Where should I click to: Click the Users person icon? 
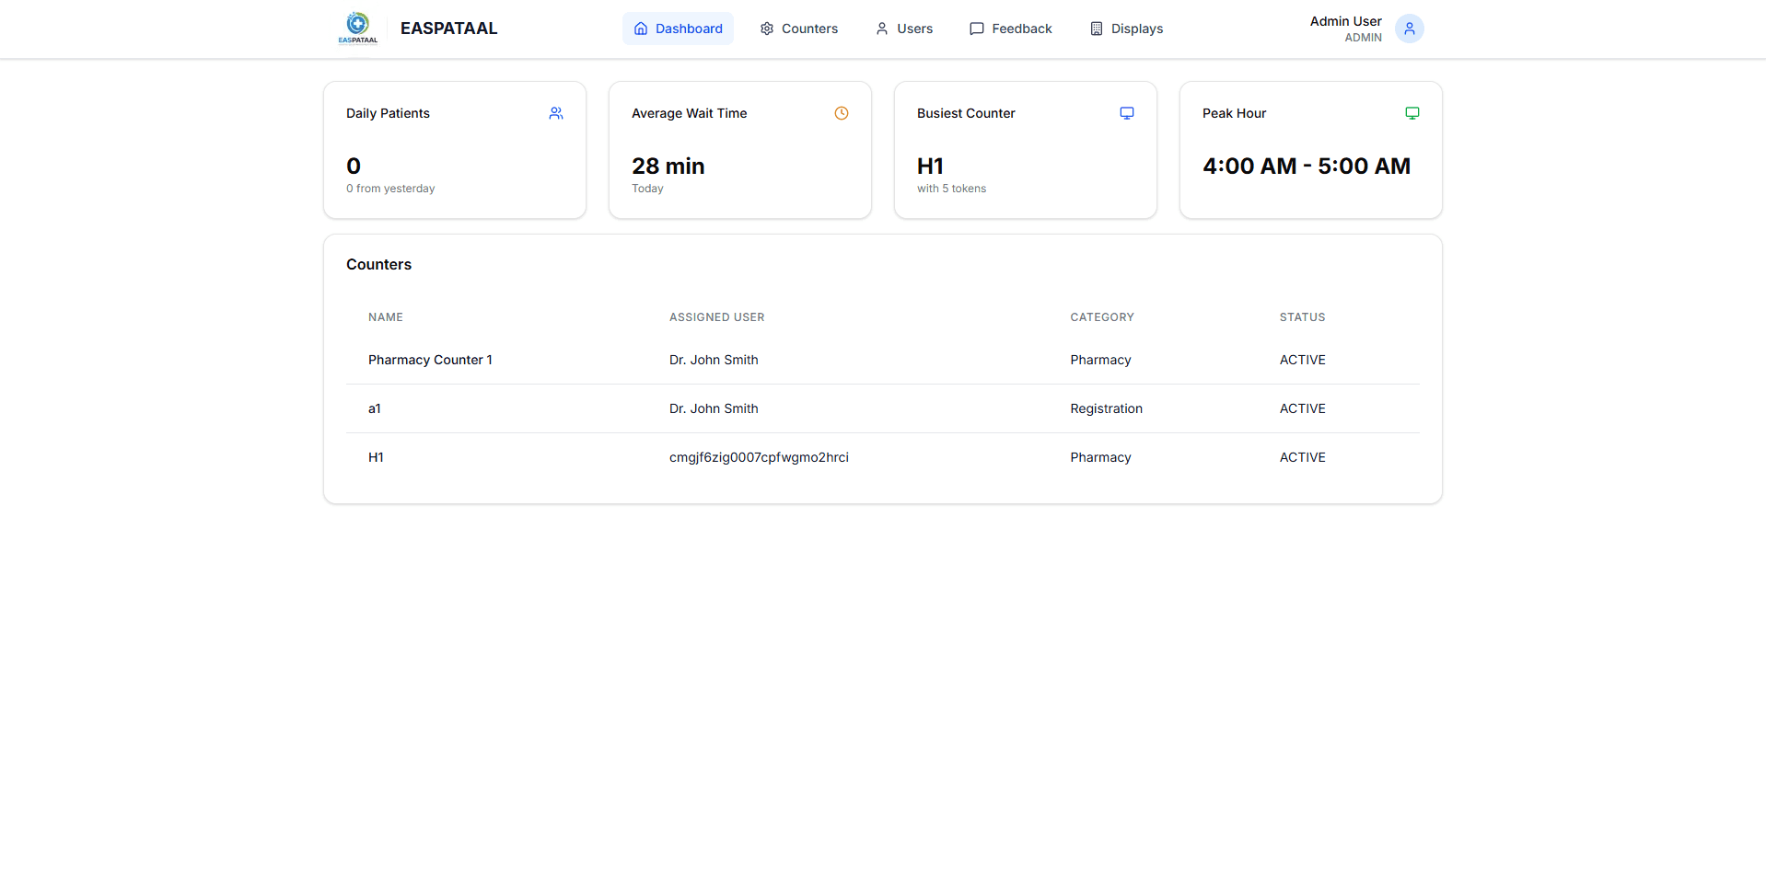(880, 29)
